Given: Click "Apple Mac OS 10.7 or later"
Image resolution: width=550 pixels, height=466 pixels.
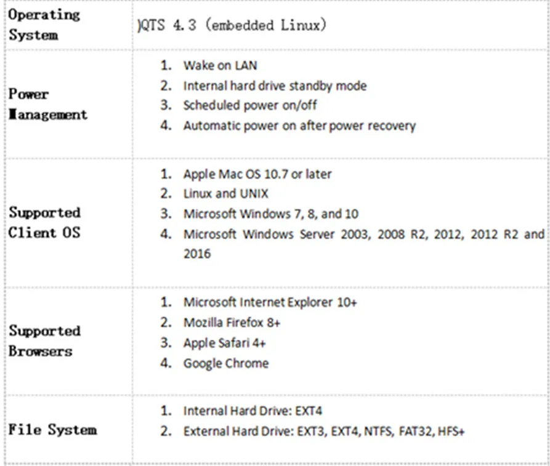Looking at the screenshot, I should [x=257, y=174].
